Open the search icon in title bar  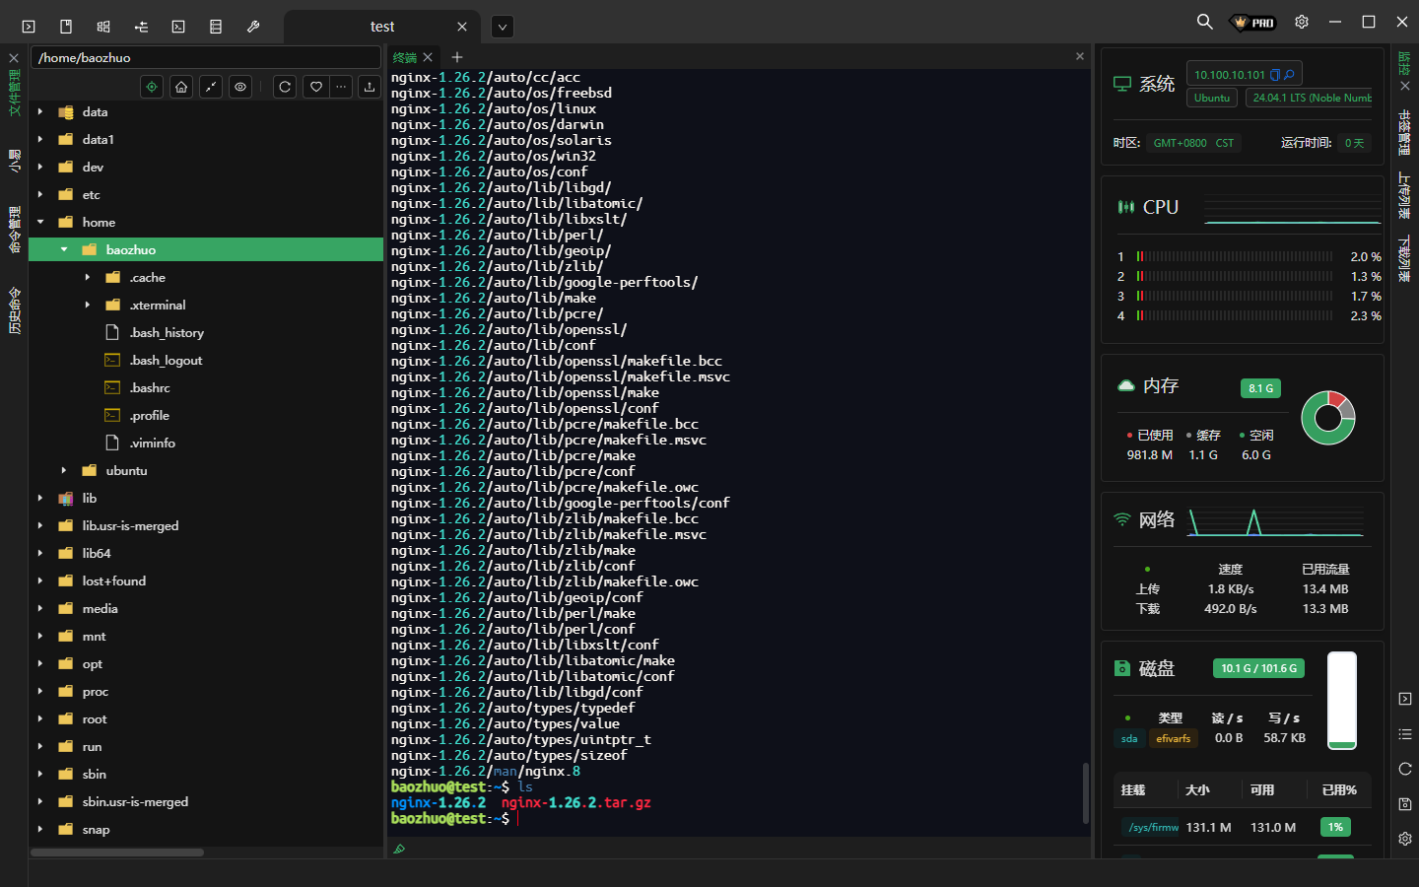pyautogui.click(x=1204, y=22)
